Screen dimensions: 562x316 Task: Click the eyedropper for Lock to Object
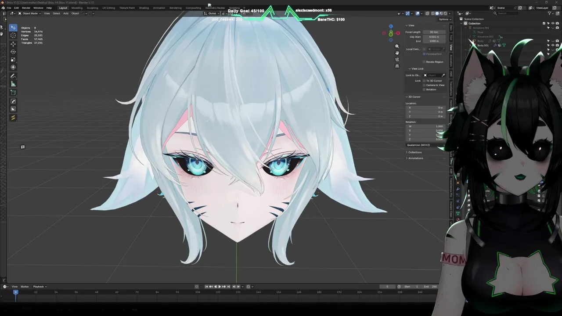(443, 75)
